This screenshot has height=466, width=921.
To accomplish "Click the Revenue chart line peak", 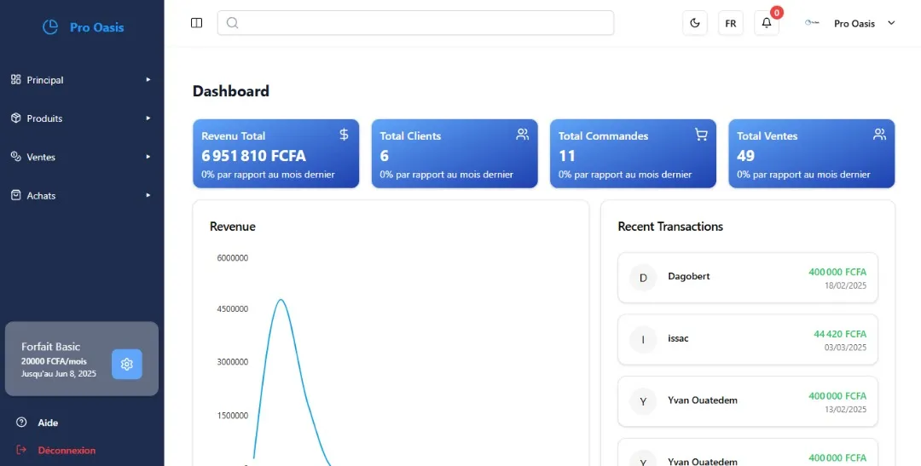I will tap(281, 300).
